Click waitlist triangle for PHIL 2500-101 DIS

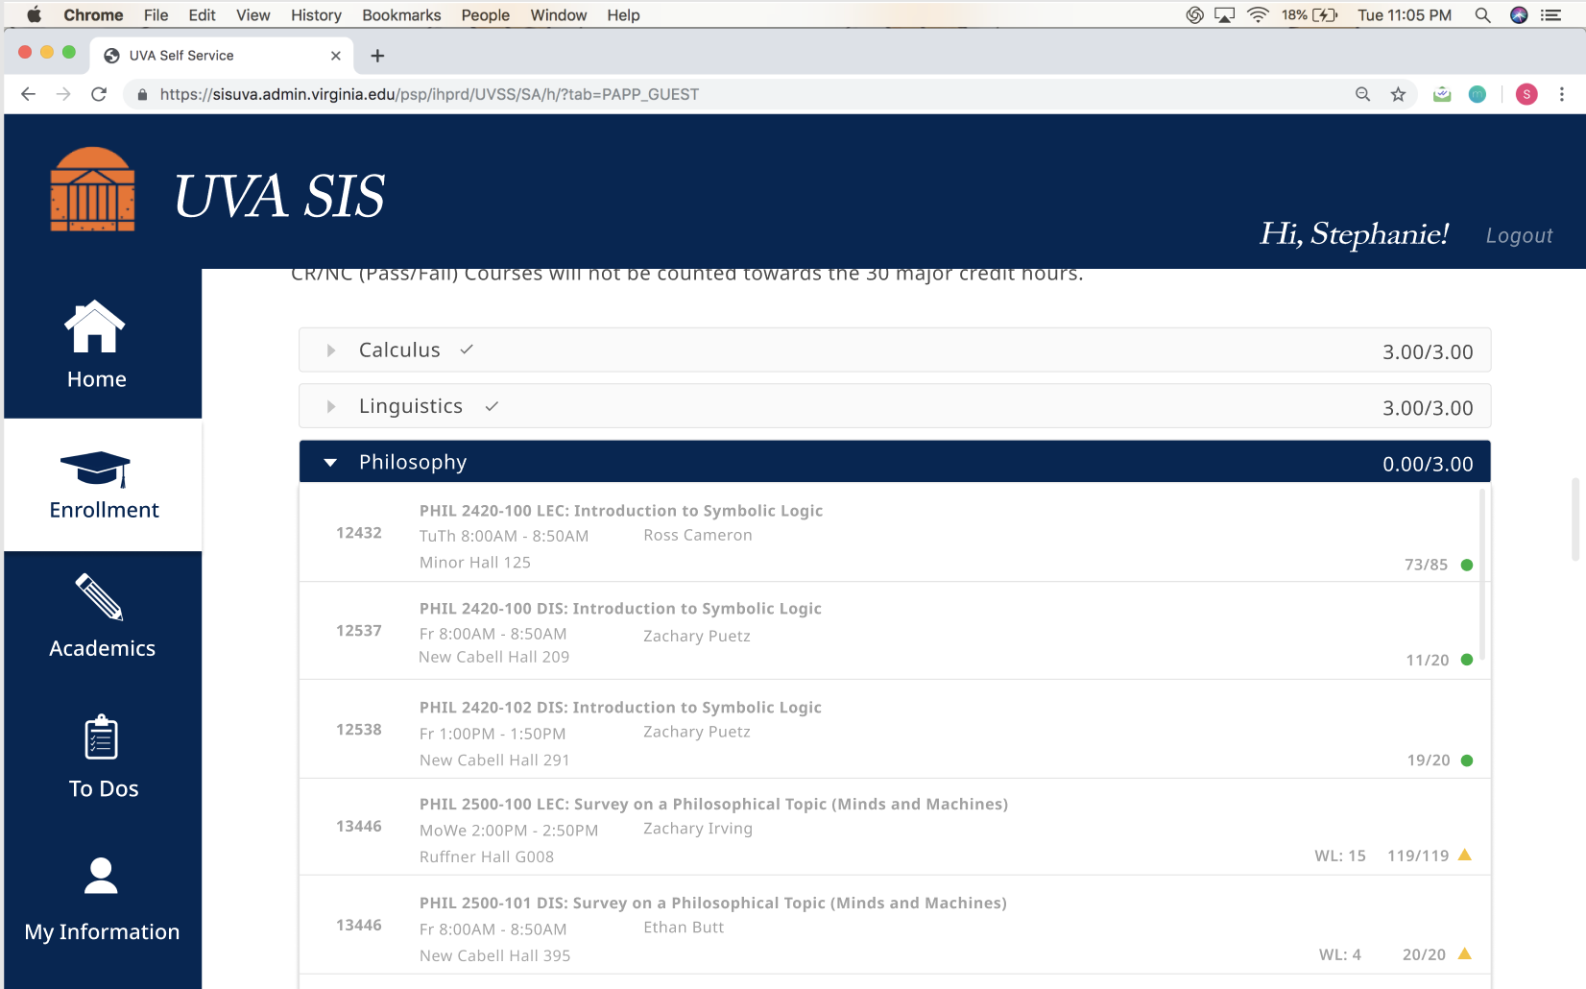click(1465, 953)
